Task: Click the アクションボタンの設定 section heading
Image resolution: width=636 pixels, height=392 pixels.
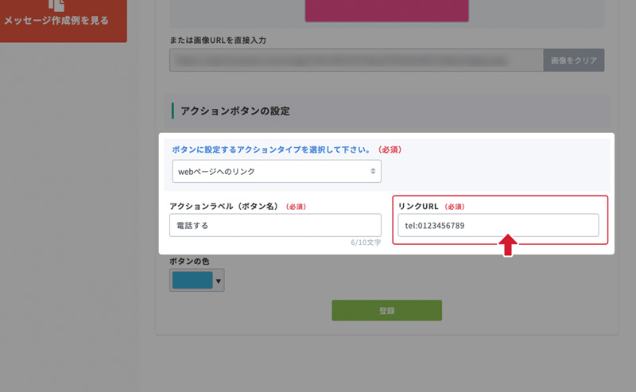Action: point(235,111)
